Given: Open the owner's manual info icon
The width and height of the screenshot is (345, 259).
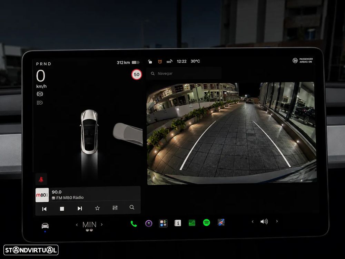Looking at the screenshot, I should [178, 223].
